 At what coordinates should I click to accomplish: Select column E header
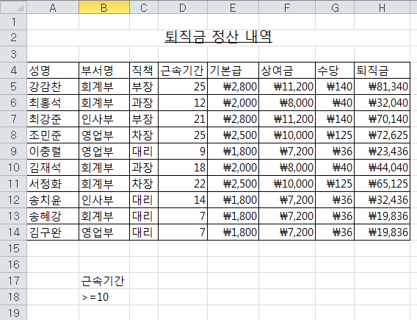coord(233,7)
